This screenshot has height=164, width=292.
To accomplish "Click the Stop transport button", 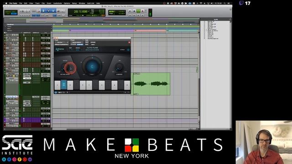I will point(134,11).
